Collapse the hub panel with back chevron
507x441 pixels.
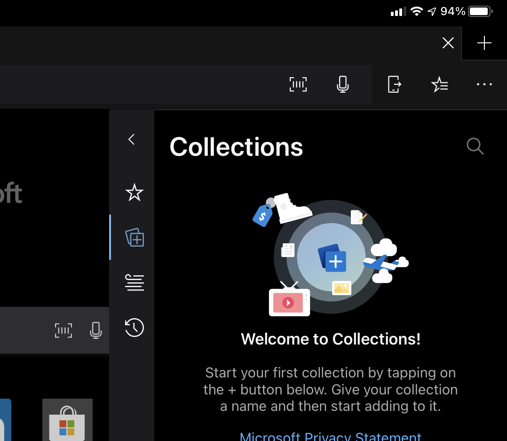[131, 139]
